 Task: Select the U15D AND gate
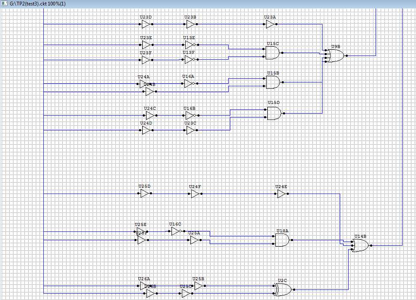[274, 113]
